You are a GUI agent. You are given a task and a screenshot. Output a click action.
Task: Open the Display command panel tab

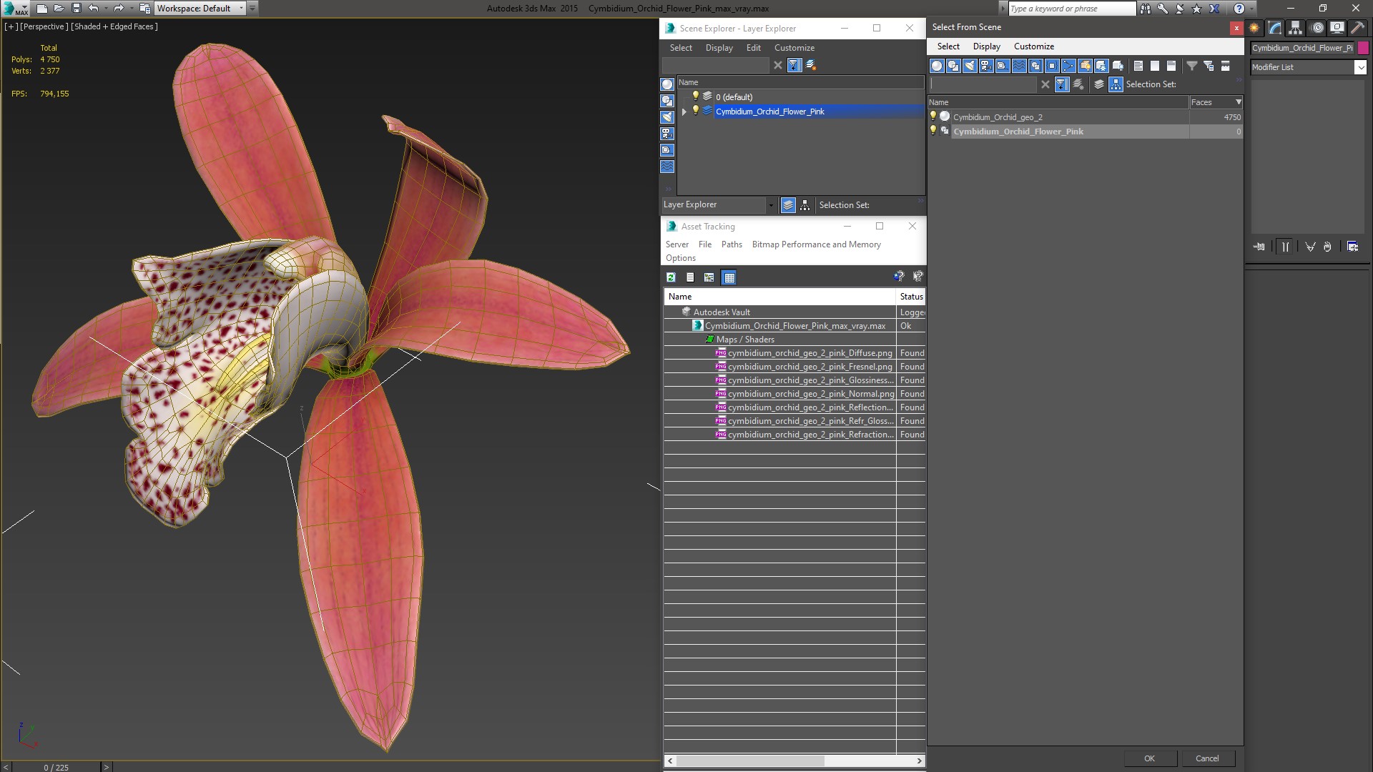point(1337,28)
